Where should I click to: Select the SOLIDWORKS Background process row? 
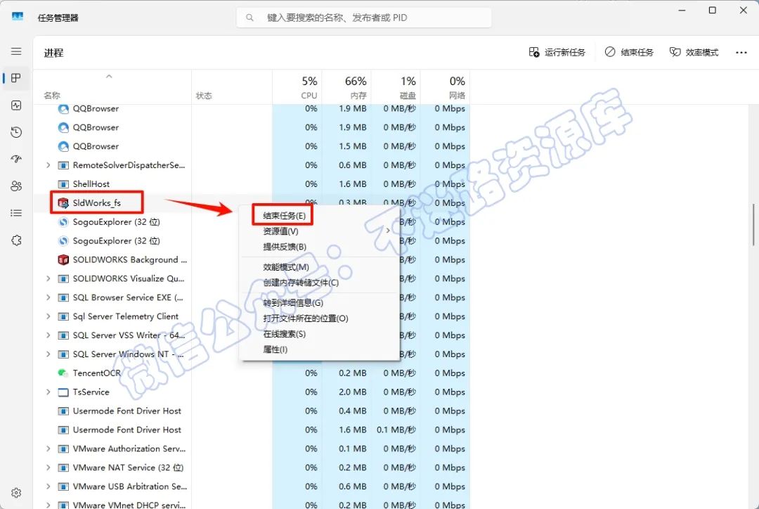(x=252, y=259)
